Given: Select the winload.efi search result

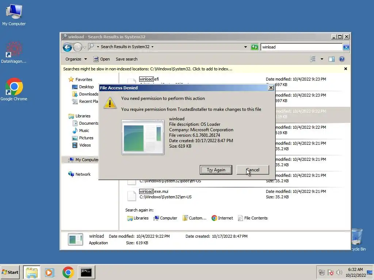Looking at the screenshot, I should tap(149, 79).
